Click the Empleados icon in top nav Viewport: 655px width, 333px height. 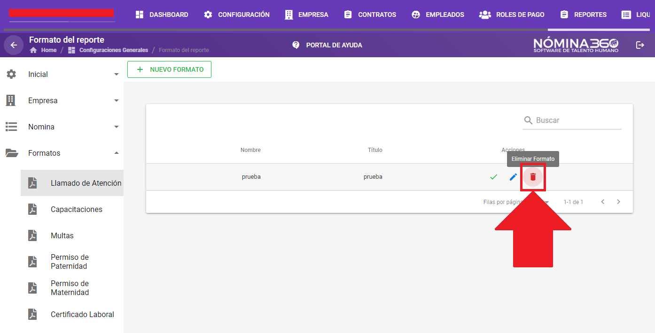pos(416,15)
